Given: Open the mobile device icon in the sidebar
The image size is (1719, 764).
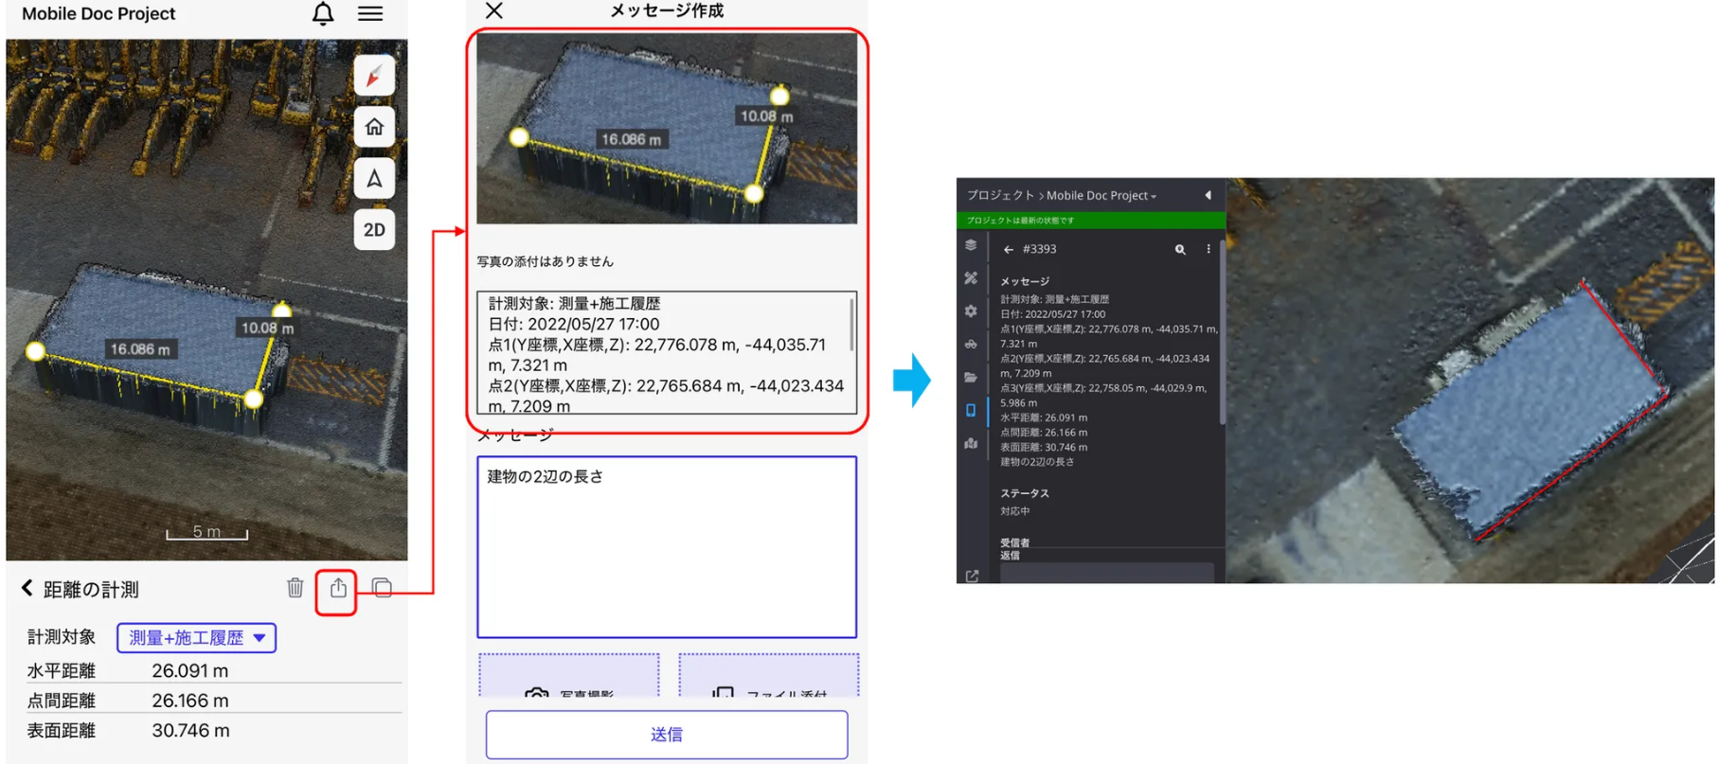Looking at the screenshot, I should click(x=971, y=410).
